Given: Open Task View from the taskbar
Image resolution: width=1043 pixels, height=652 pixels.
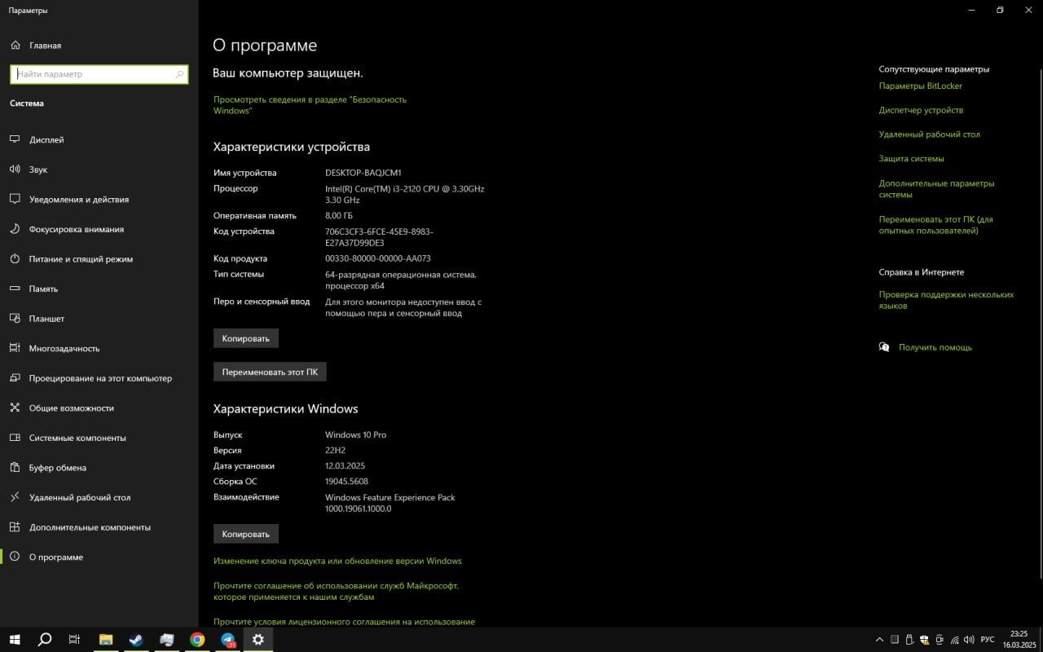Looking at the screenshot, I should (x=74, y=640).
